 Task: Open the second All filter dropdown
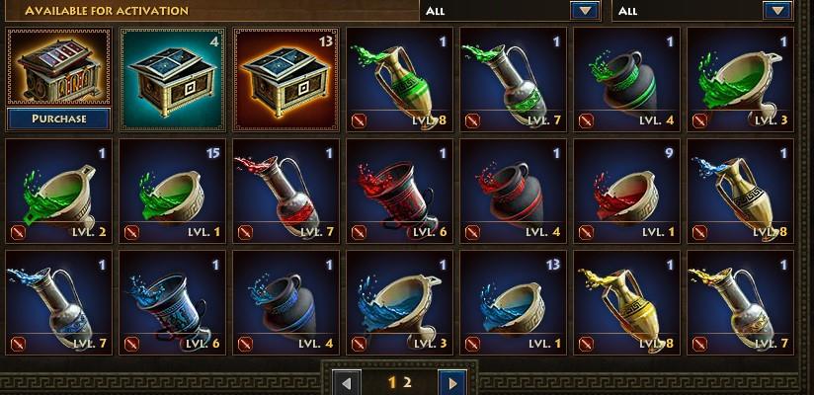pos(777,11)
